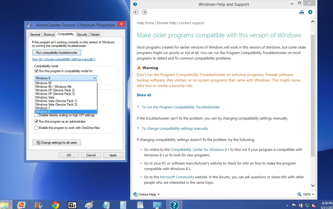Switch to the Shortcut tab
The image size is (333, 209).
coord(49,35)
